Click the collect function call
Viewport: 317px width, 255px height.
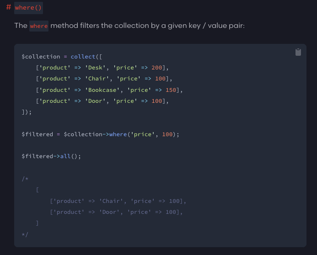83,57
